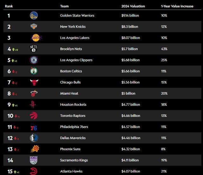Click the Atlanta Hawks team name
203x175 pixels.
71,172
